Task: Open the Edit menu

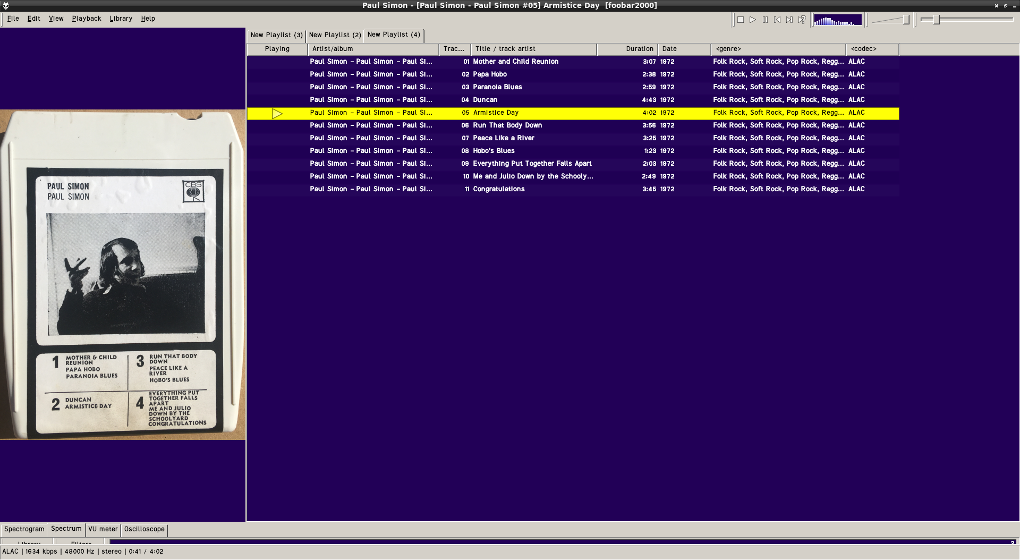Action: pos(34,19)
